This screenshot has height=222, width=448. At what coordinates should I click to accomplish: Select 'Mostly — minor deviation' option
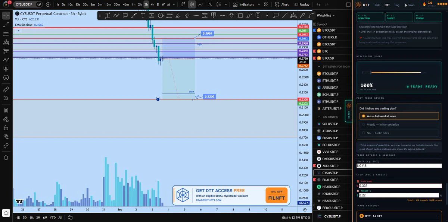399,124
